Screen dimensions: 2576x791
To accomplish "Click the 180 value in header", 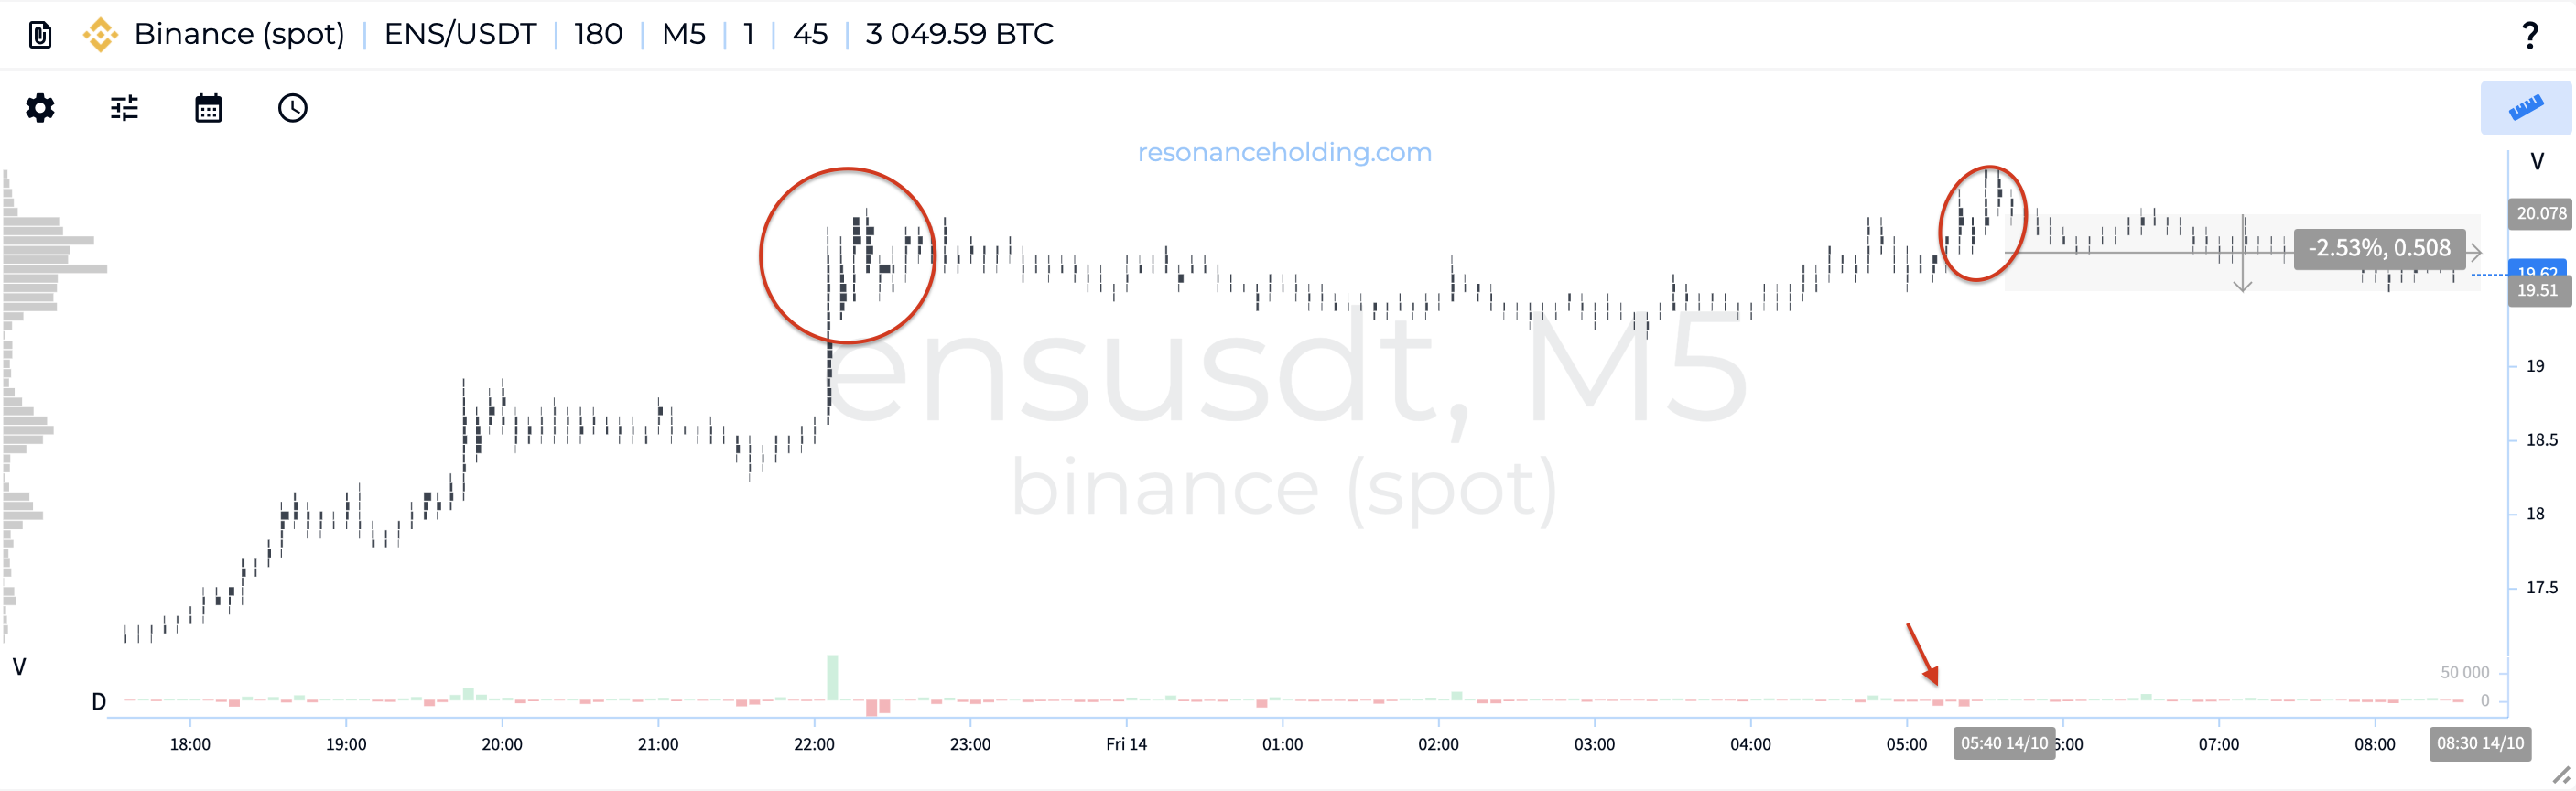I will (598, 35).
